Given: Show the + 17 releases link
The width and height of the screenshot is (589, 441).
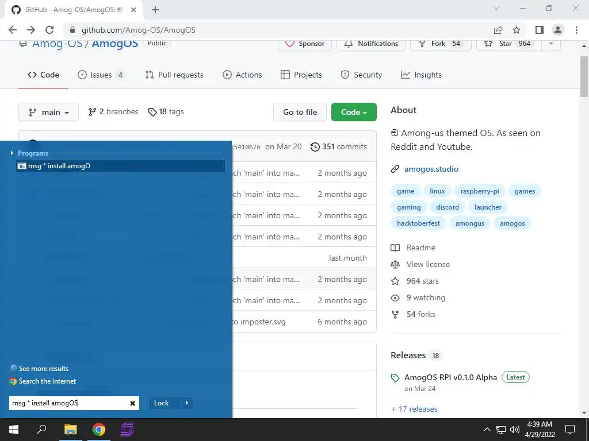Looking at the screenshot, I should click(x=414, y=409).
